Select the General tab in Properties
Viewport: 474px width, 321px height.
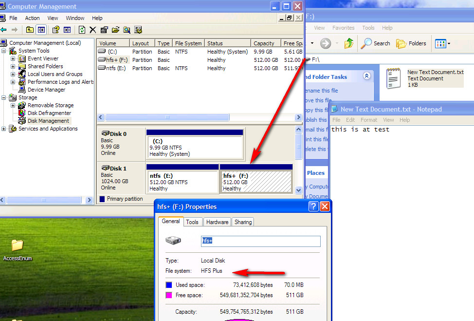pos(171,221)
